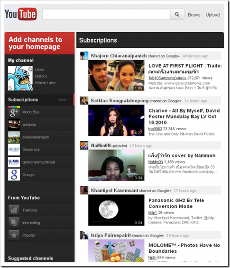Click Add channels to your homepage banner

39,43
